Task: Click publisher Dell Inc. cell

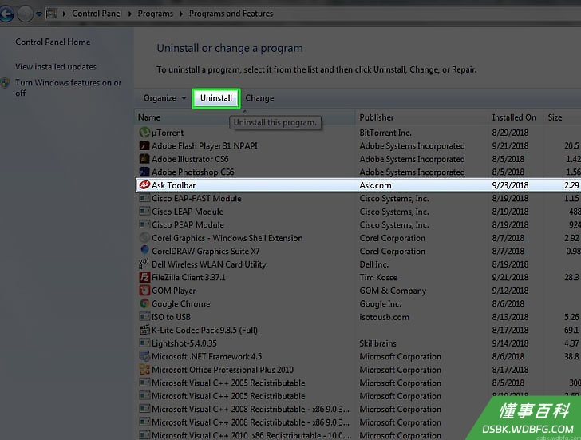Action: (x=373, y=264)
